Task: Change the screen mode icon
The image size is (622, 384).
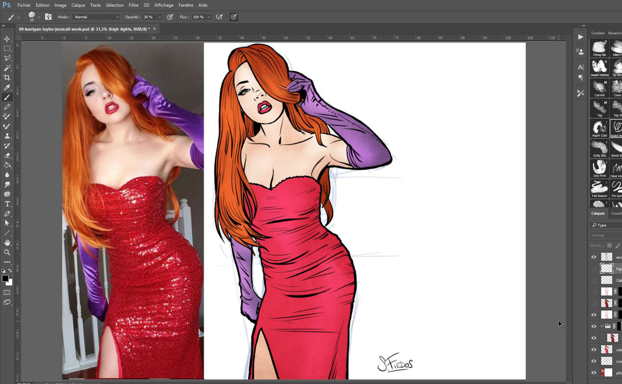Action: 7,302
